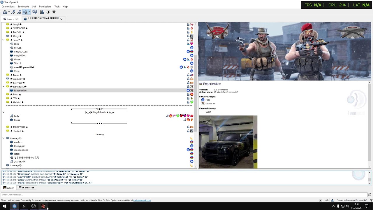Collapse the Xoş Gəlmisiz spacer channel

[x=3, y=112]
